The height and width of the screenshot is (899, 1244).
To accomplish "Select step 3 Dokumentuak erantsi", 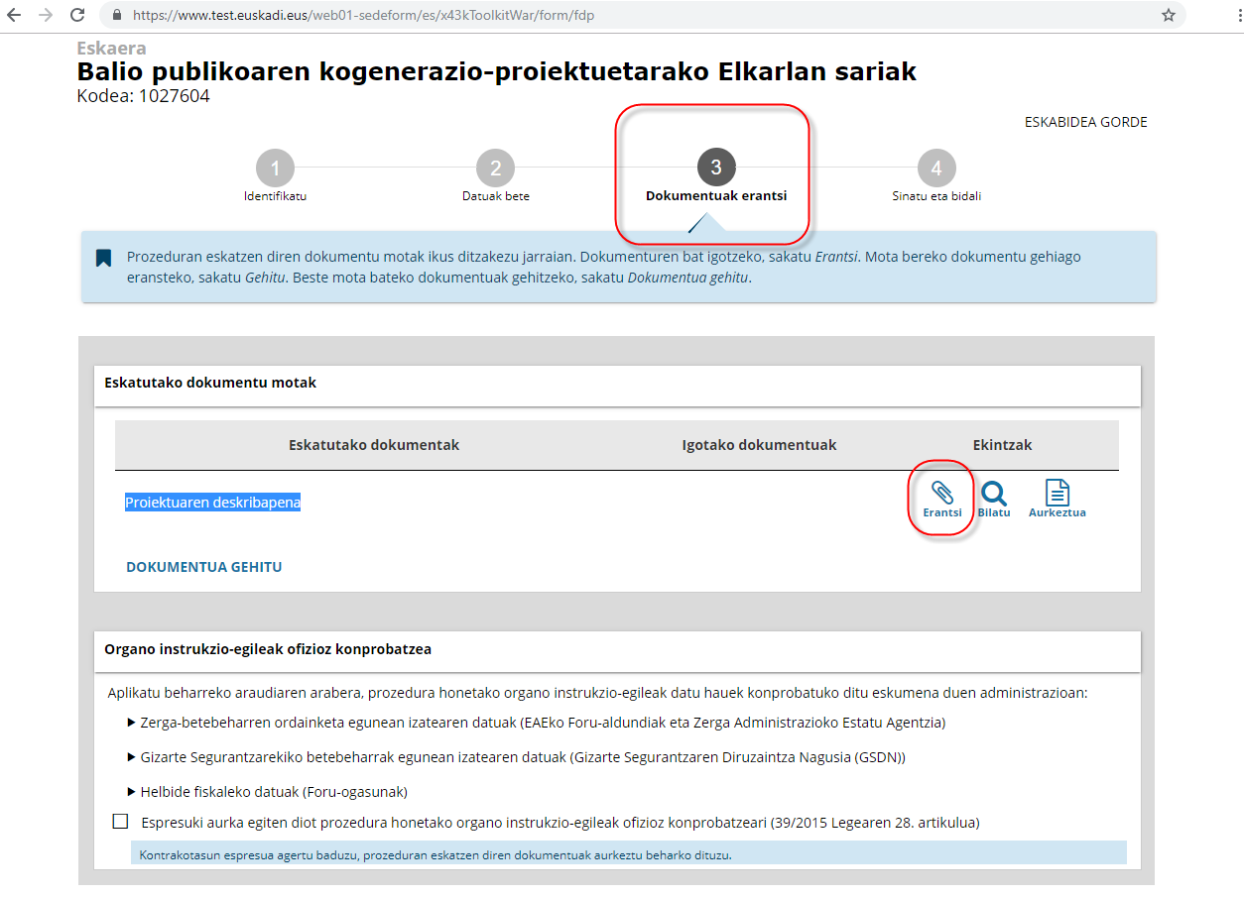I will [715, 169].
